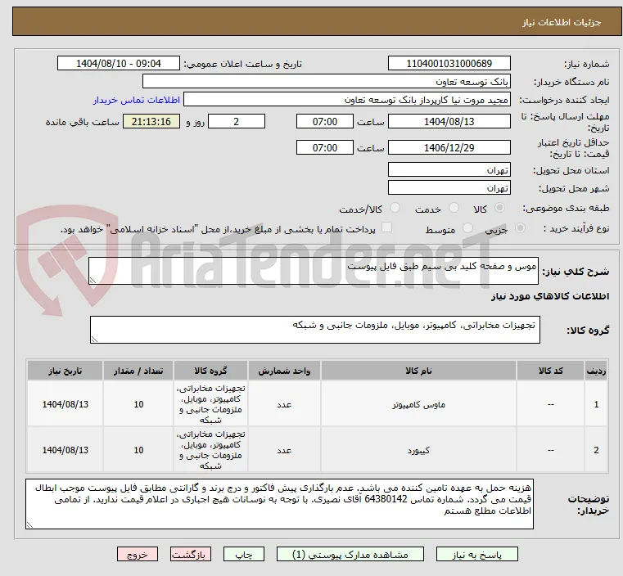The image size is (623, 576).
Task: Select the کالا radio button
Action: pyautogui.click(x=500, y=208)
